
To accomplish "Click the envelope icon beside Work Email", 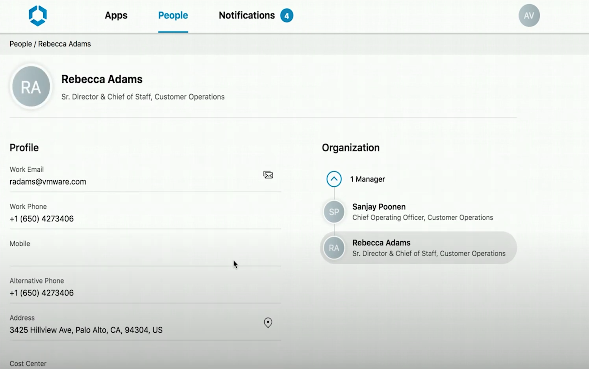I will tap(268, 174).
